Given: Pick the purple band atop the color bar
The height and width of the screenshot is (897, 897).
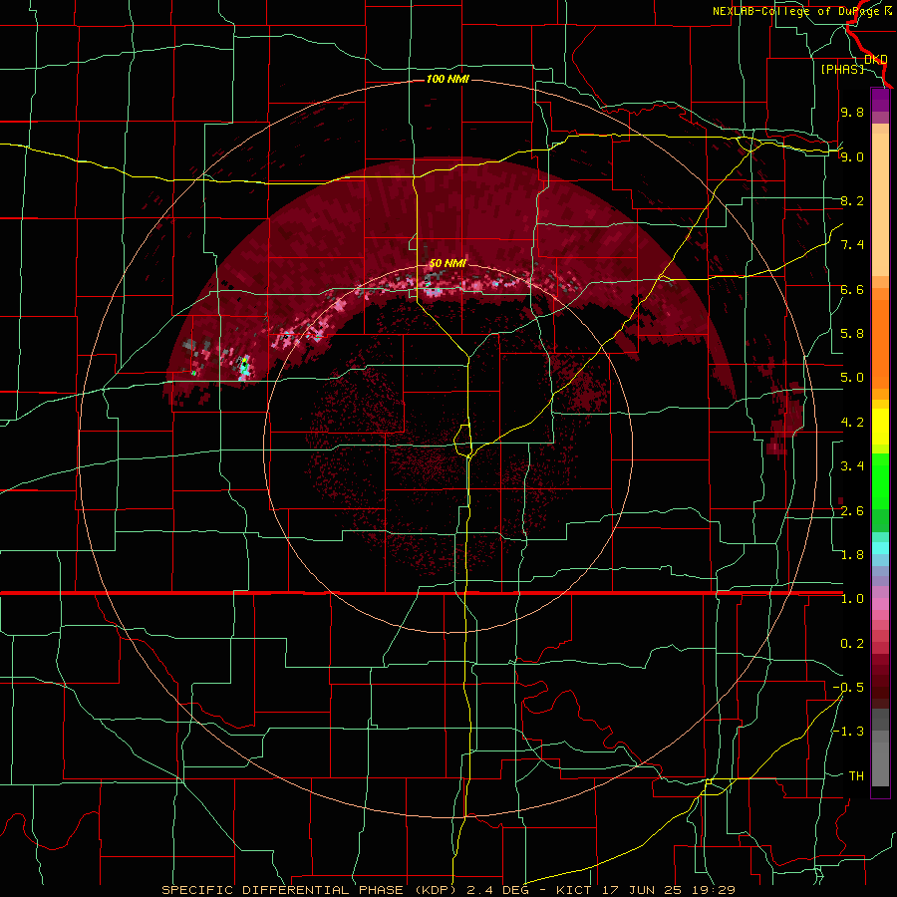Looking at the screenshot, I should click(880, 100).
